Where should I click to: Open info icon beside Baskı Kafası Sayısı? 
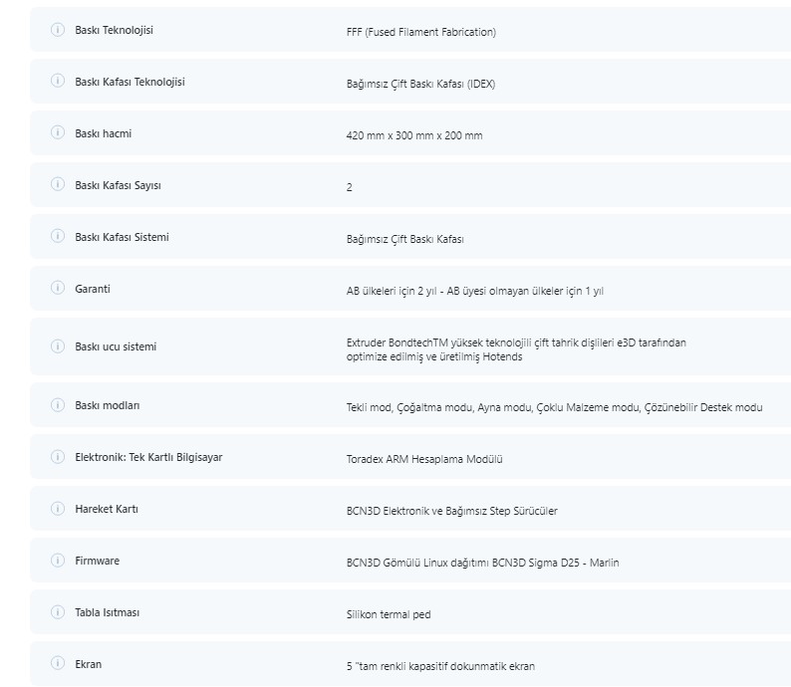click(57, 185)
